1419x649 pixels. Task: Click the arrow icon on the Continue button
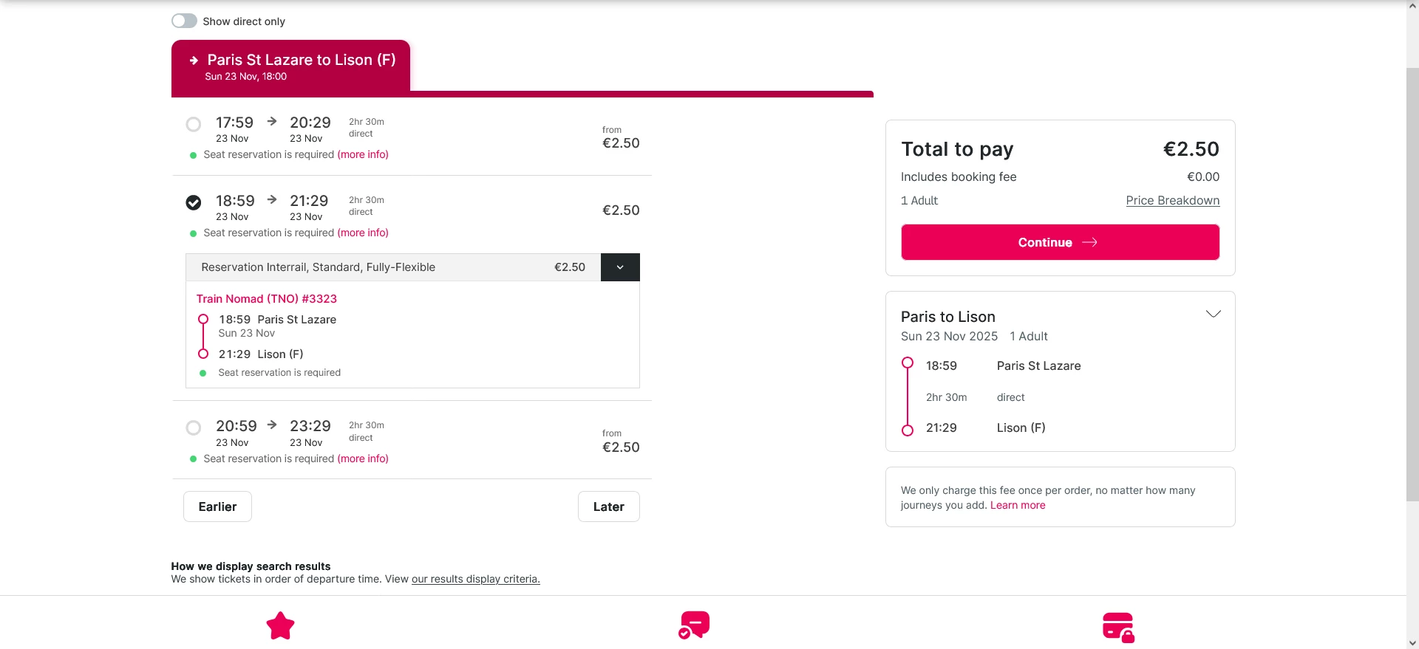1089,242
